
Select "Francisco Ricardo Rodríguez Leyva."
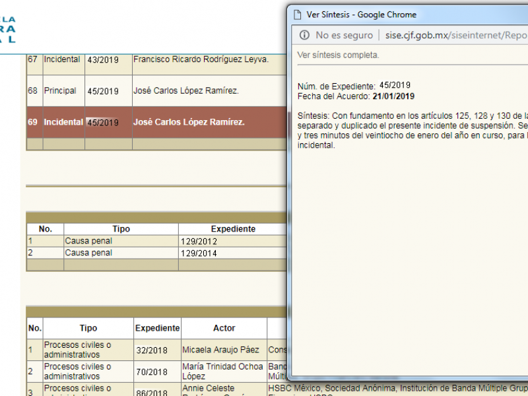point(201,59)
